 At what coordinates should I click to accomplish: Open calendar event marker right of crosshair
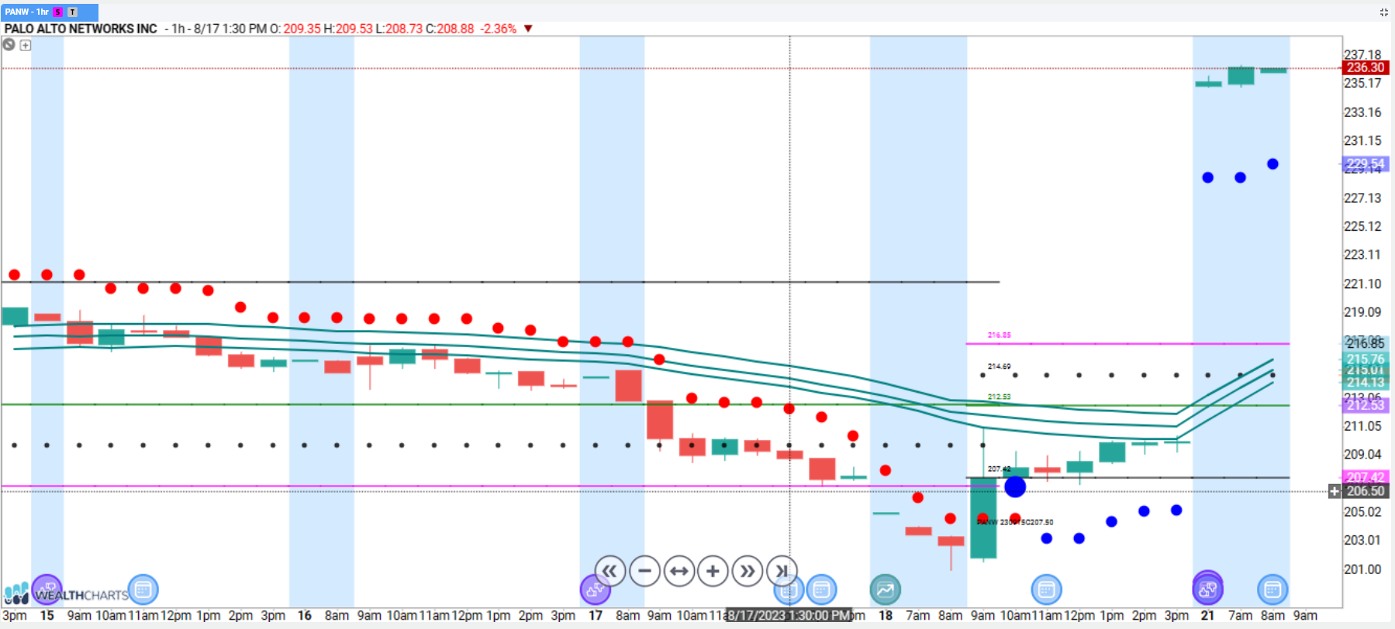821,589
